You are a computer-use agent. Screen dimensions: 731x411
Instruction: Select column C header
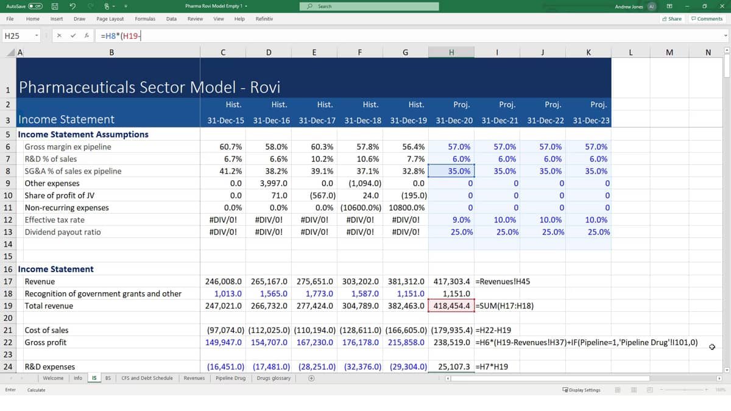223,52
